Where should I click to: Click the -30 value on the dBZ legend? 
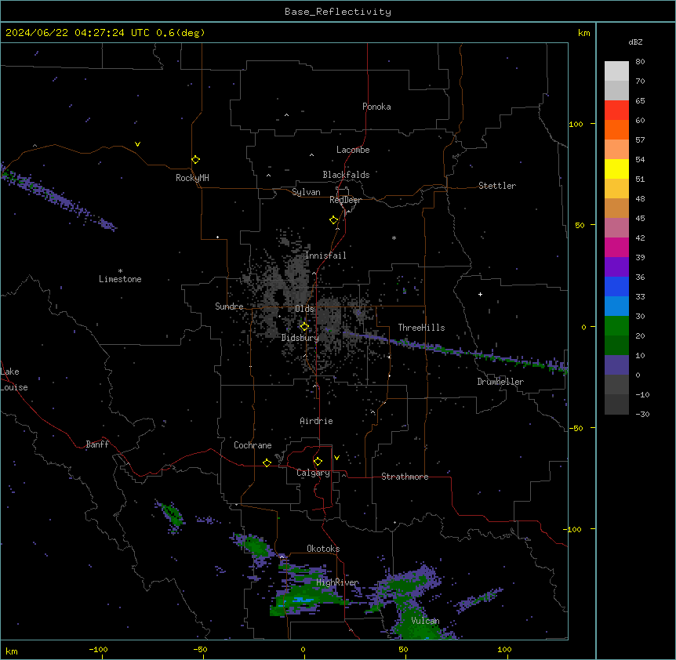click(642, 414)
